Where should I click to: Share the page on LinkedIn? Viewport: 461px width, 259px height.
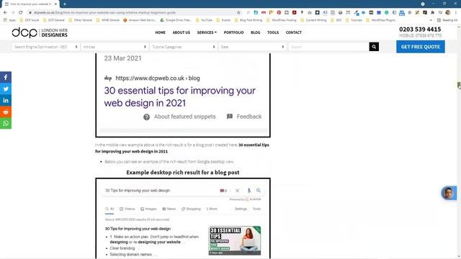[6, 101]
